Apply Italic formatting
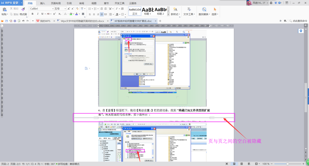The image size is (309, 166). (38, 14)
